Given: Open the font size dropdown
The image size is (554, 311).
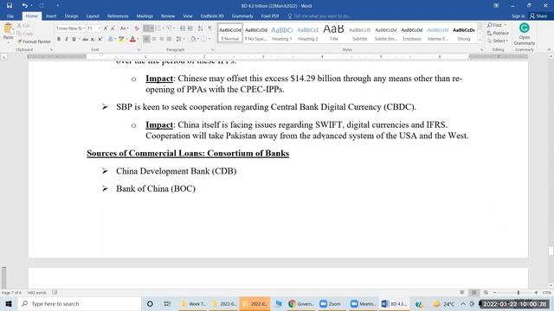Looking at the screenshot, I should [x=100, y=29].
